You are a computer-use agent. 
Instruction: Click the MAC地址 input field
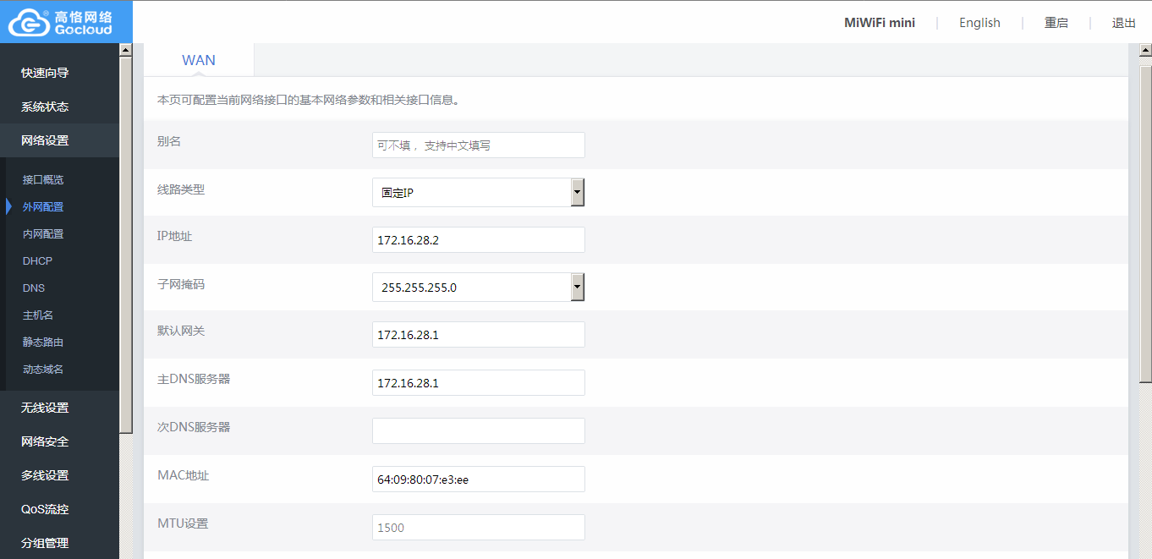click(x=479, y=479)
